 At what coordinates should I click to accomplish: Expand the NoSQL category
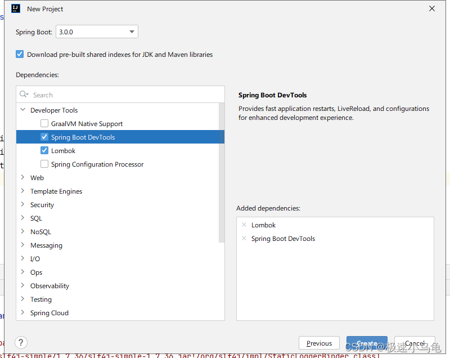pyautogui.click(x=22, y=231)
